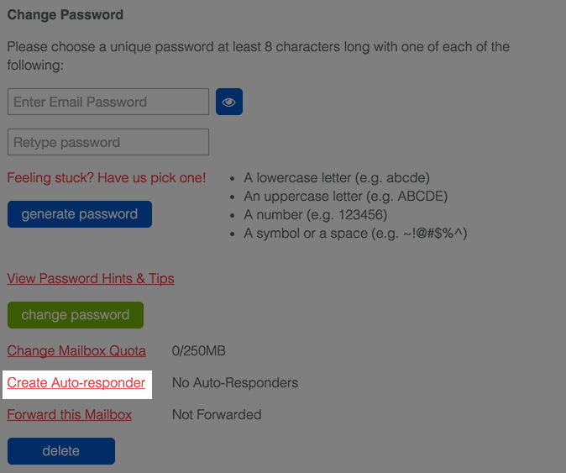The image size is (566, 473).
Task: Click the 0/250MB quota usage text
Action: [199, 350]
